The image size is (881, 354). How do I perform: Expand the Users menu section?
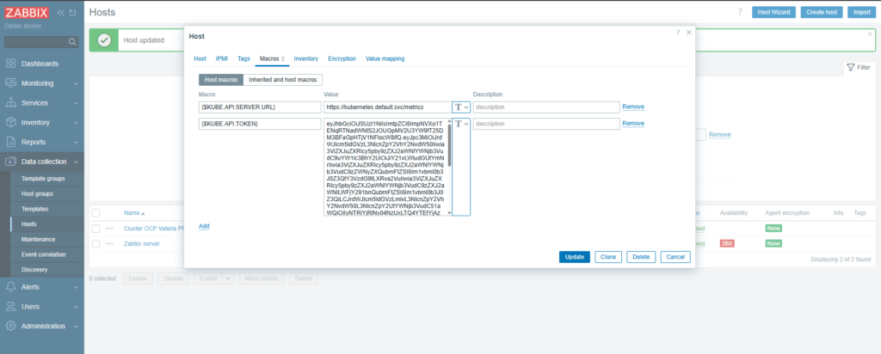[x=76, y=307]
